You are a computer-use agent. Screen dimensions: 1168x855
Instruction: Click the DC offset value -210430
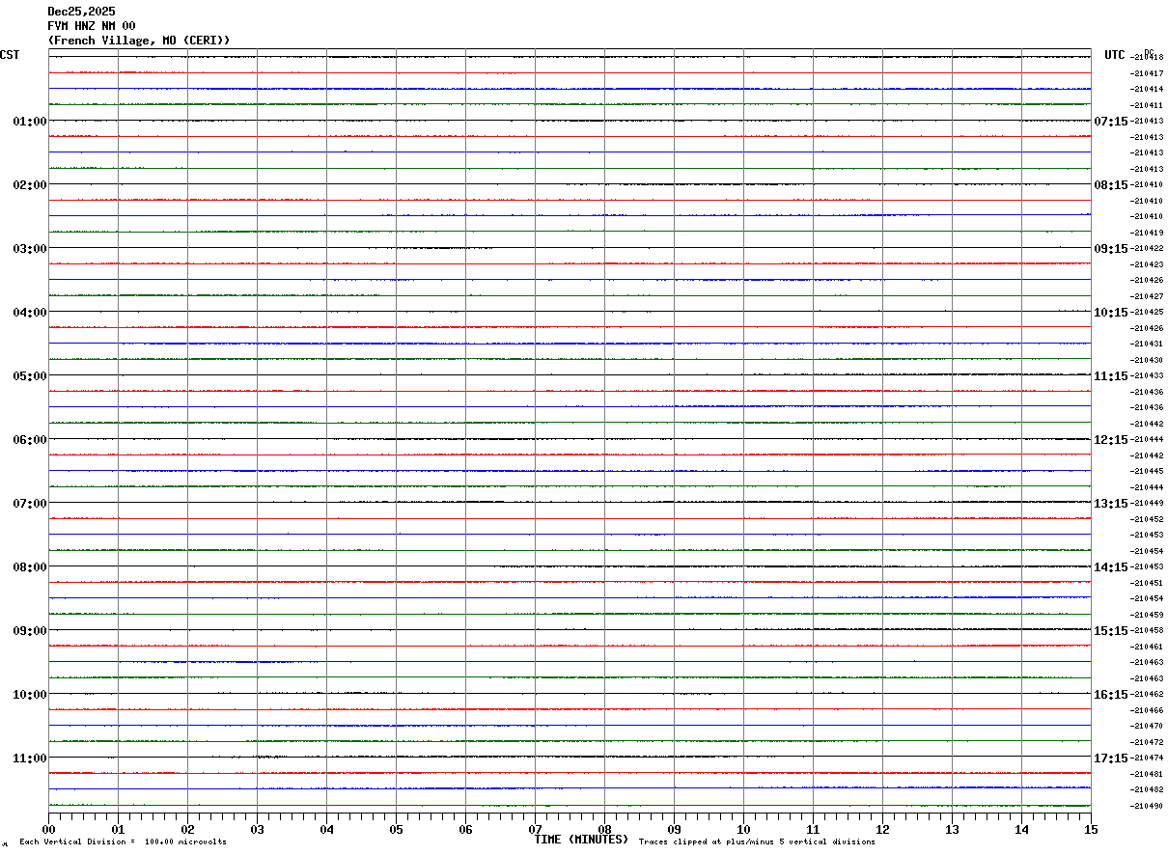click(x=1147, y=360)
